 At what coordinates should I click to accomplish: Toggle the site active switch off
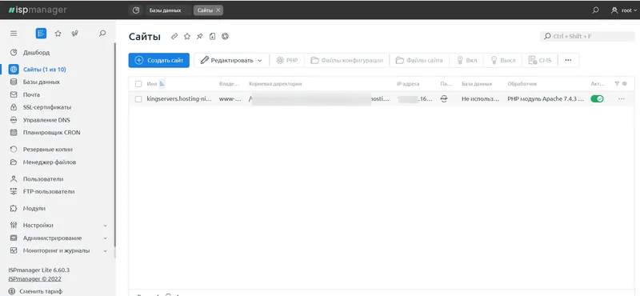coord(597,99)
